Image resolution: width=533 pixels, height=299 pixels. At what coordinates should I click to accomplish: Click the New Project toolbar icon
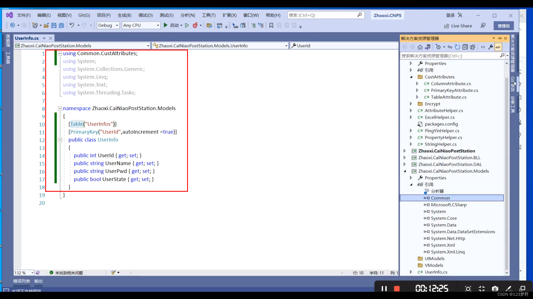click(35, 25)
